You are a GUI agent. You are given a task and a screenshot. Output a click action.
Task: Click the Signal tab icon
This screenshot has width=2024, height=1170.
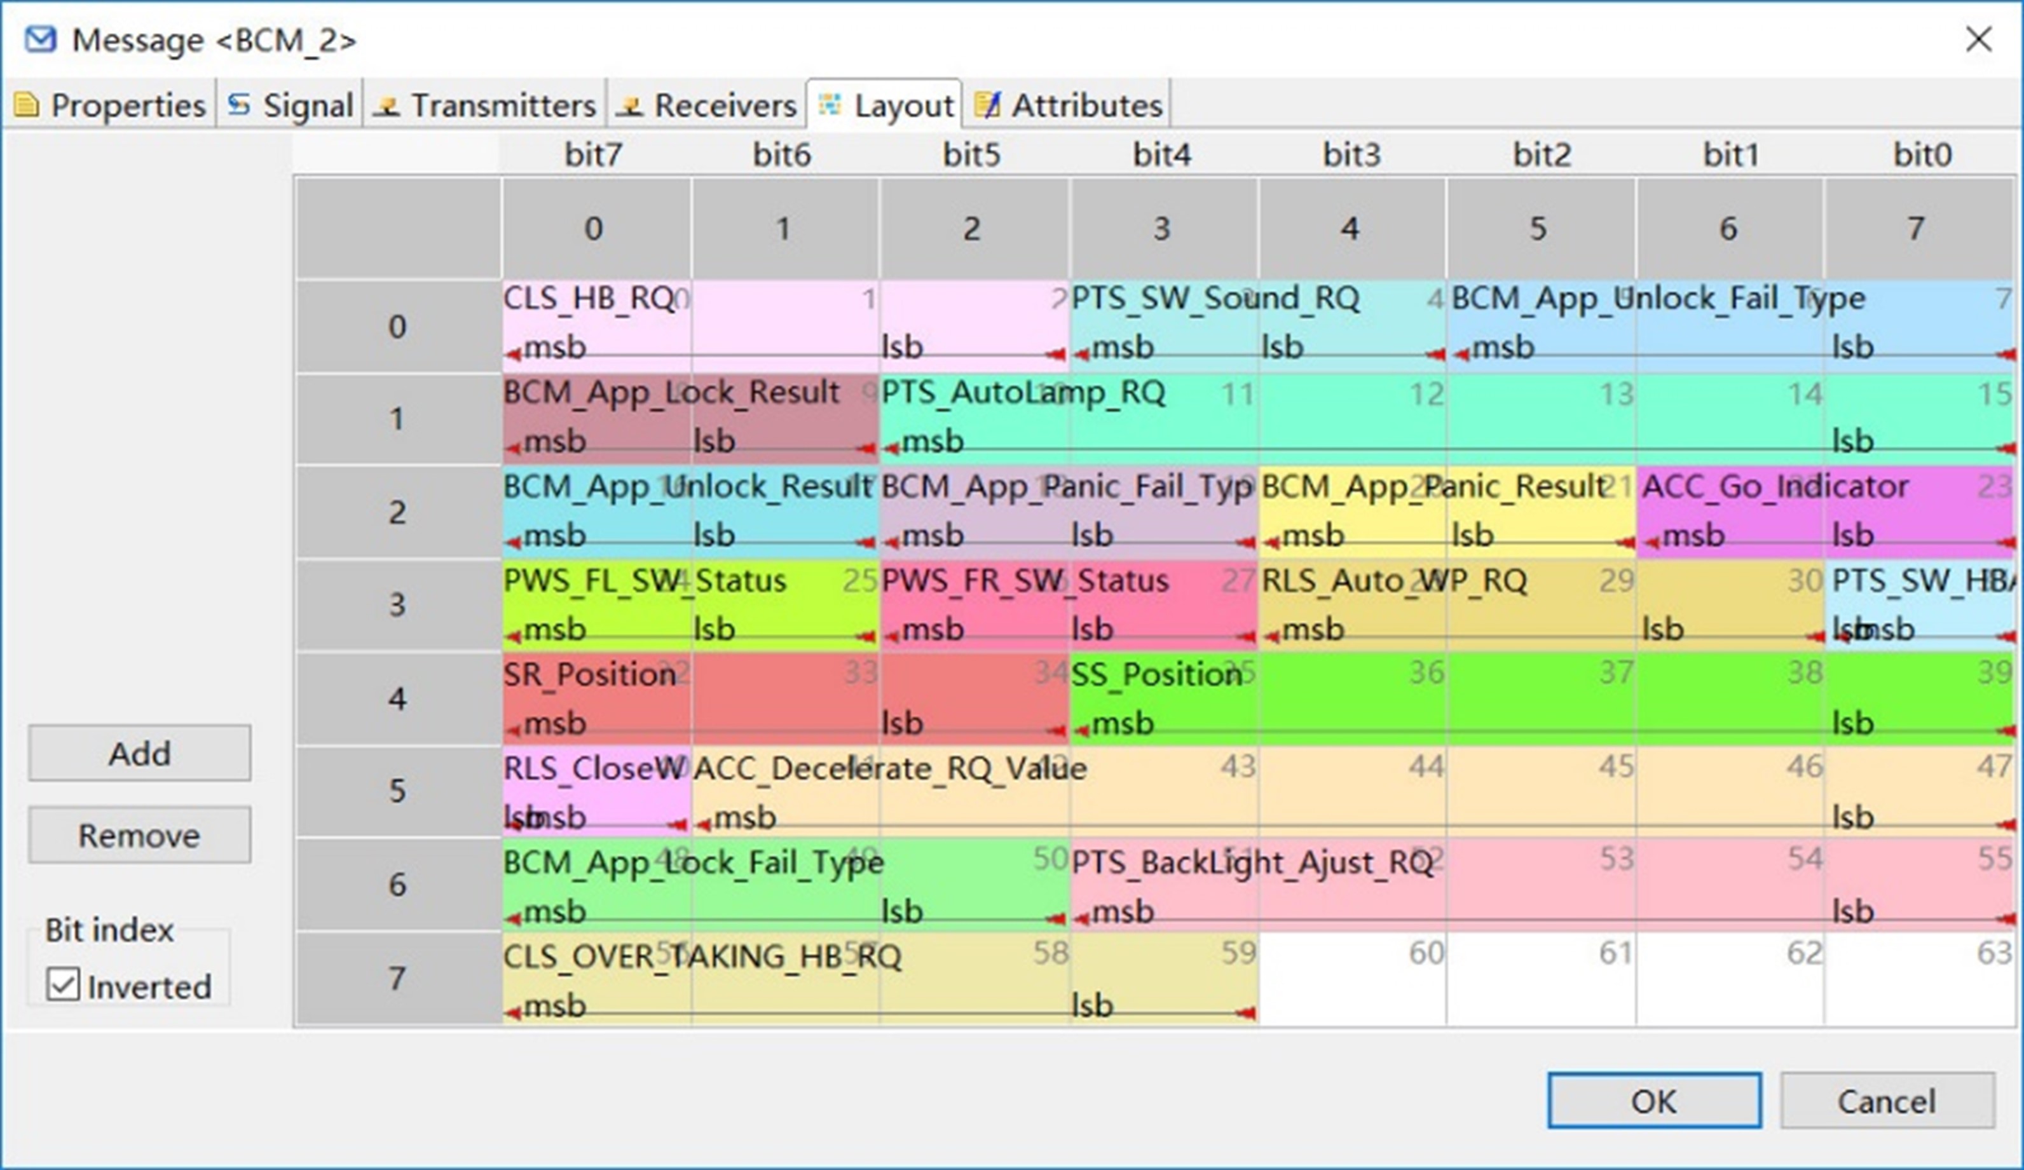point(238,105)
